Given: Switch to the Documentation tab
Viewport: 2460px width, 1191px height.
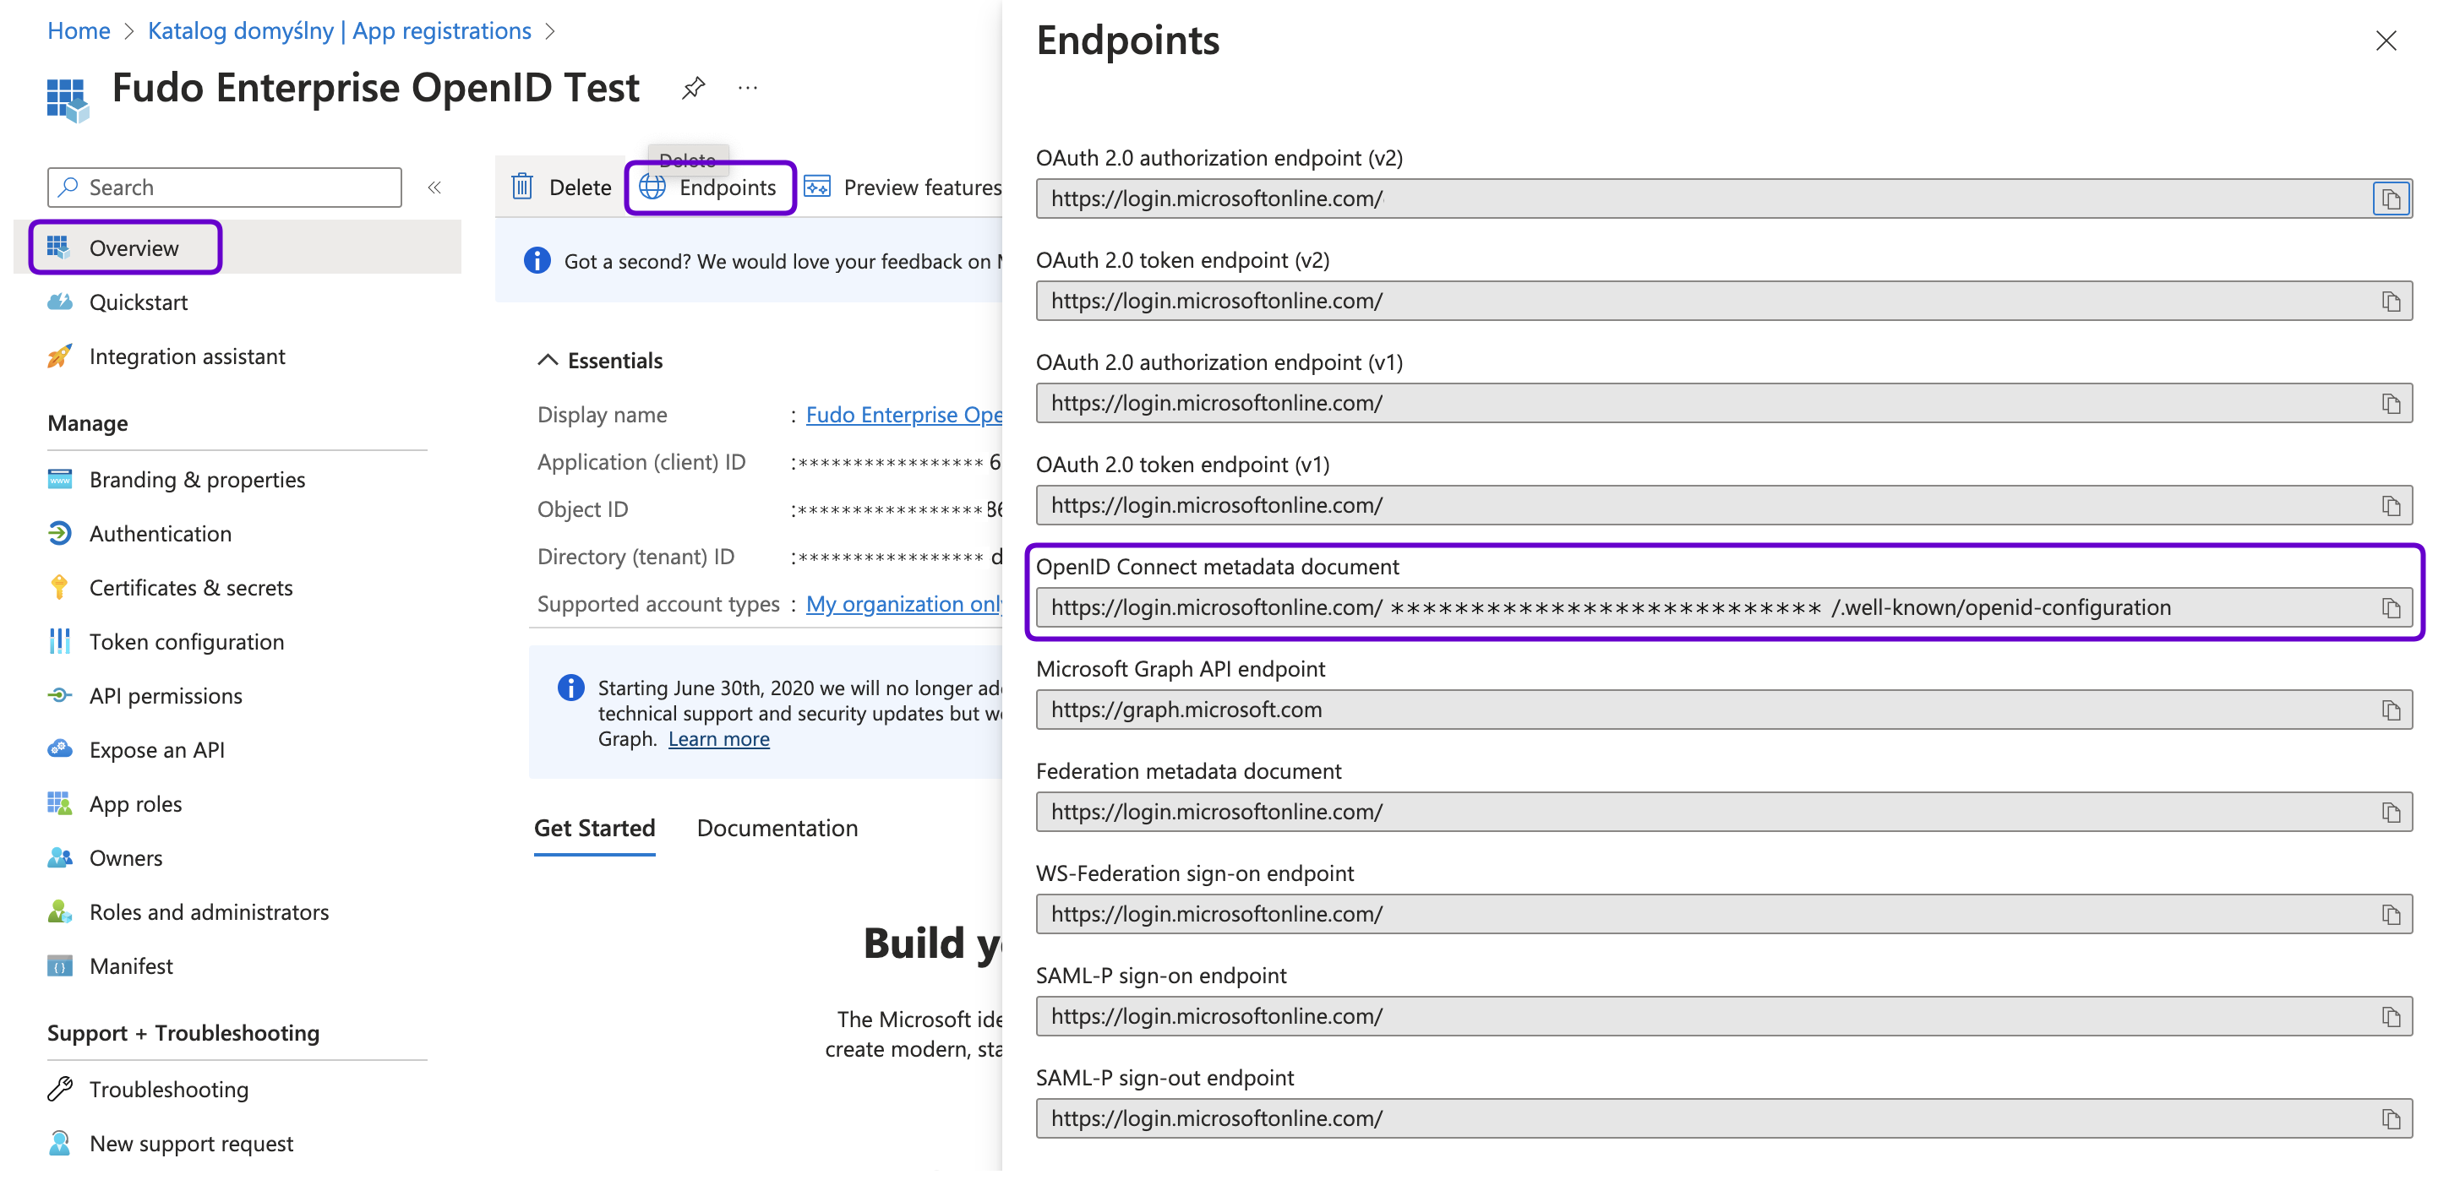Looking at the screenshot, I should point(777,829).
